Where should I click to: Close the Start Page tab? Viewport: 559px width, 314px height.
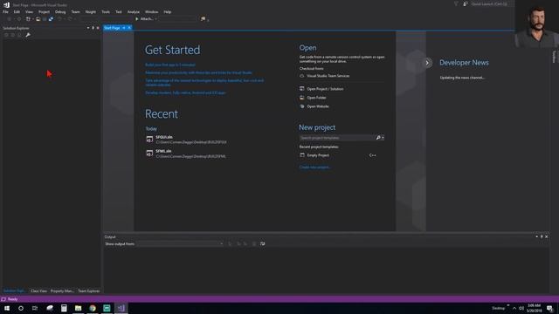[x=129, y=28]
